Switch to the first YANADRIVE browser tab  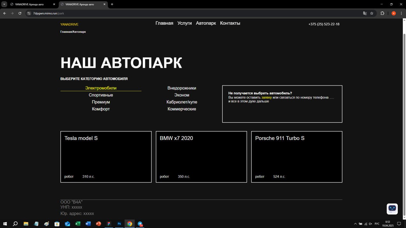[29, 4]
